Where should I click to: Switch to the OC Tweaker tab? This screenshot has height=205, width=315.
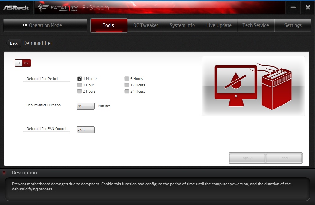point(146,25)
